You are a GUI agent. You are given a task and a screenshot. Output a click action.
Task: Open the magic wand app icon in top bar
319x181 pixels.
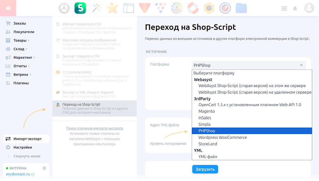pos(96,8)
